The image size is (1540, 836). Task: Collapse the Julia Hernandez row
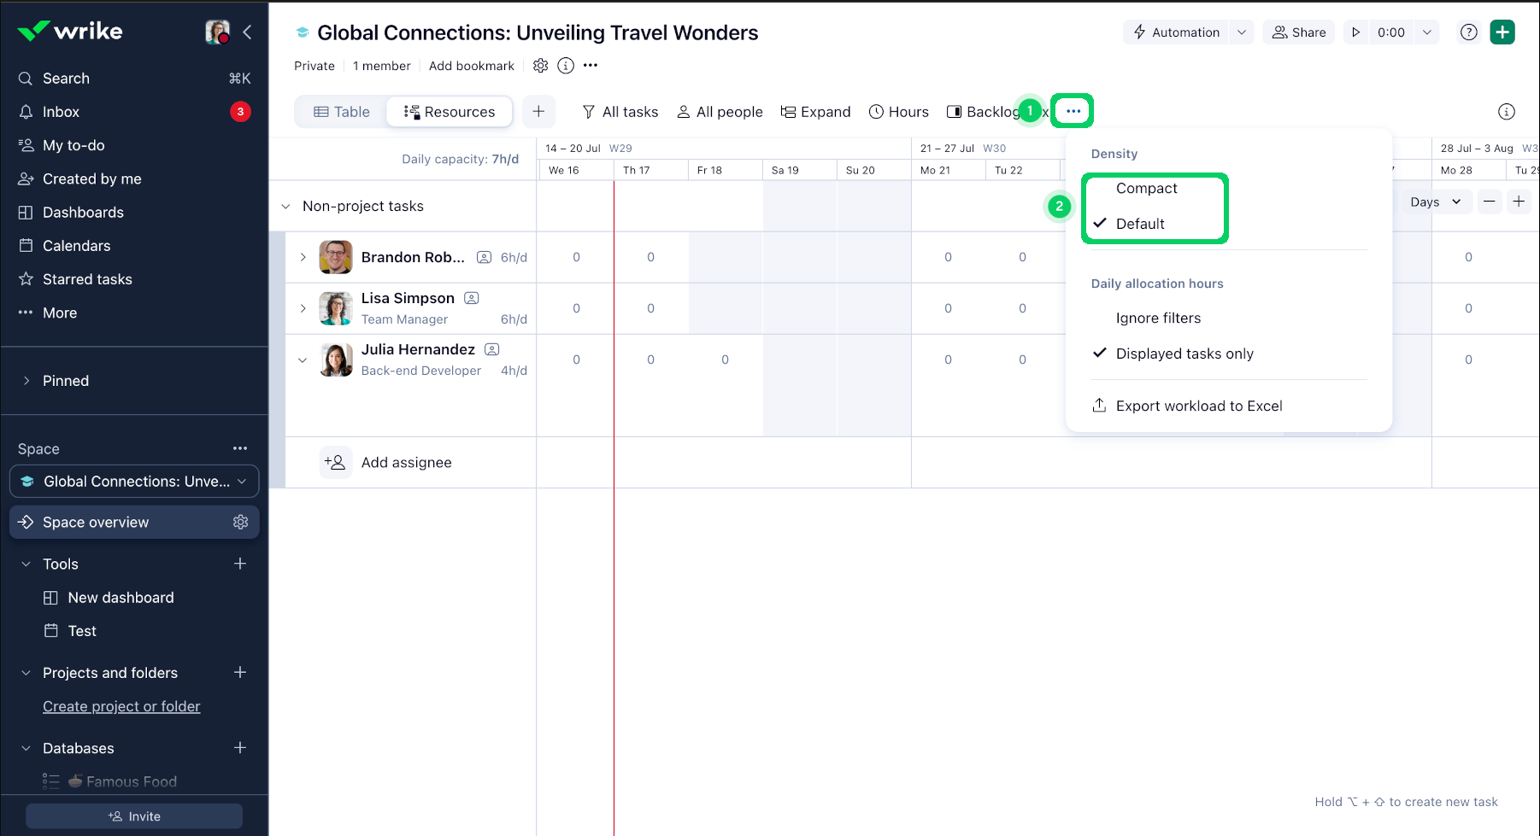coord(303,360)
